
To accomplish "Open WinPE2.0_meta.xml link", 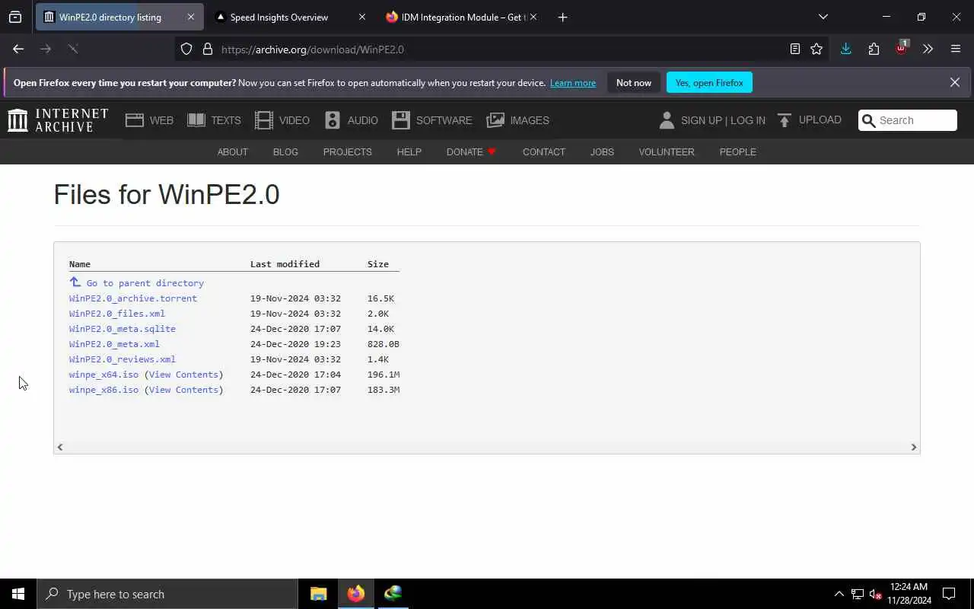I will pyautogui.click(x=114, y=344).
